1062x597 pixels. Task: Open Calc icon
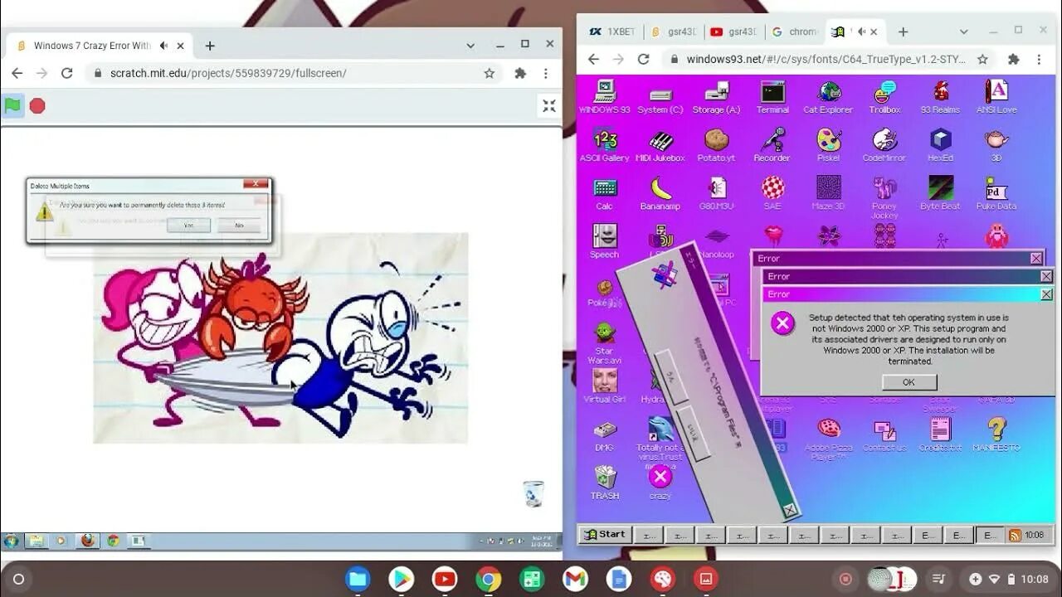tap(604, 194)
